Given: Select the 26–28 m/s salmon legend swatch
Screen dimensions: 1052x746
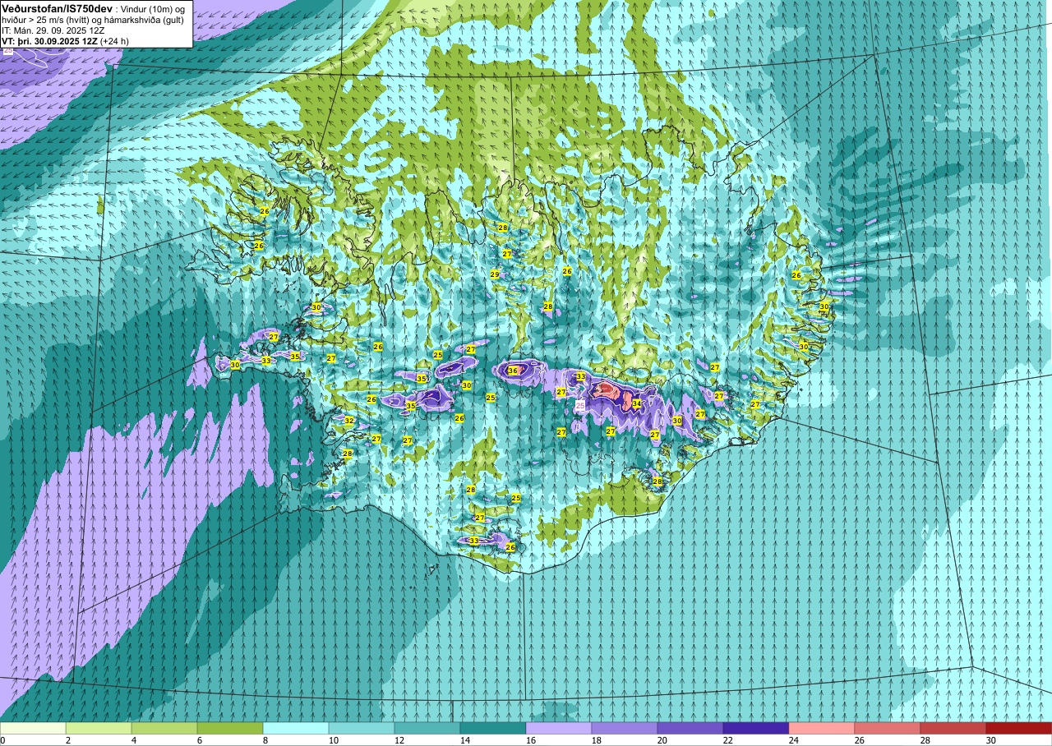Looking at the screenshot, I should pos(888,728).
